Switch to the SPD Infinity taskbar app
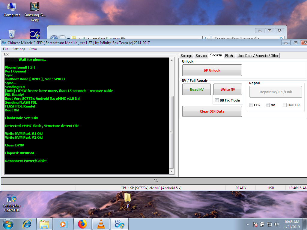Viewport: 307px width, 230px height. 119,224
